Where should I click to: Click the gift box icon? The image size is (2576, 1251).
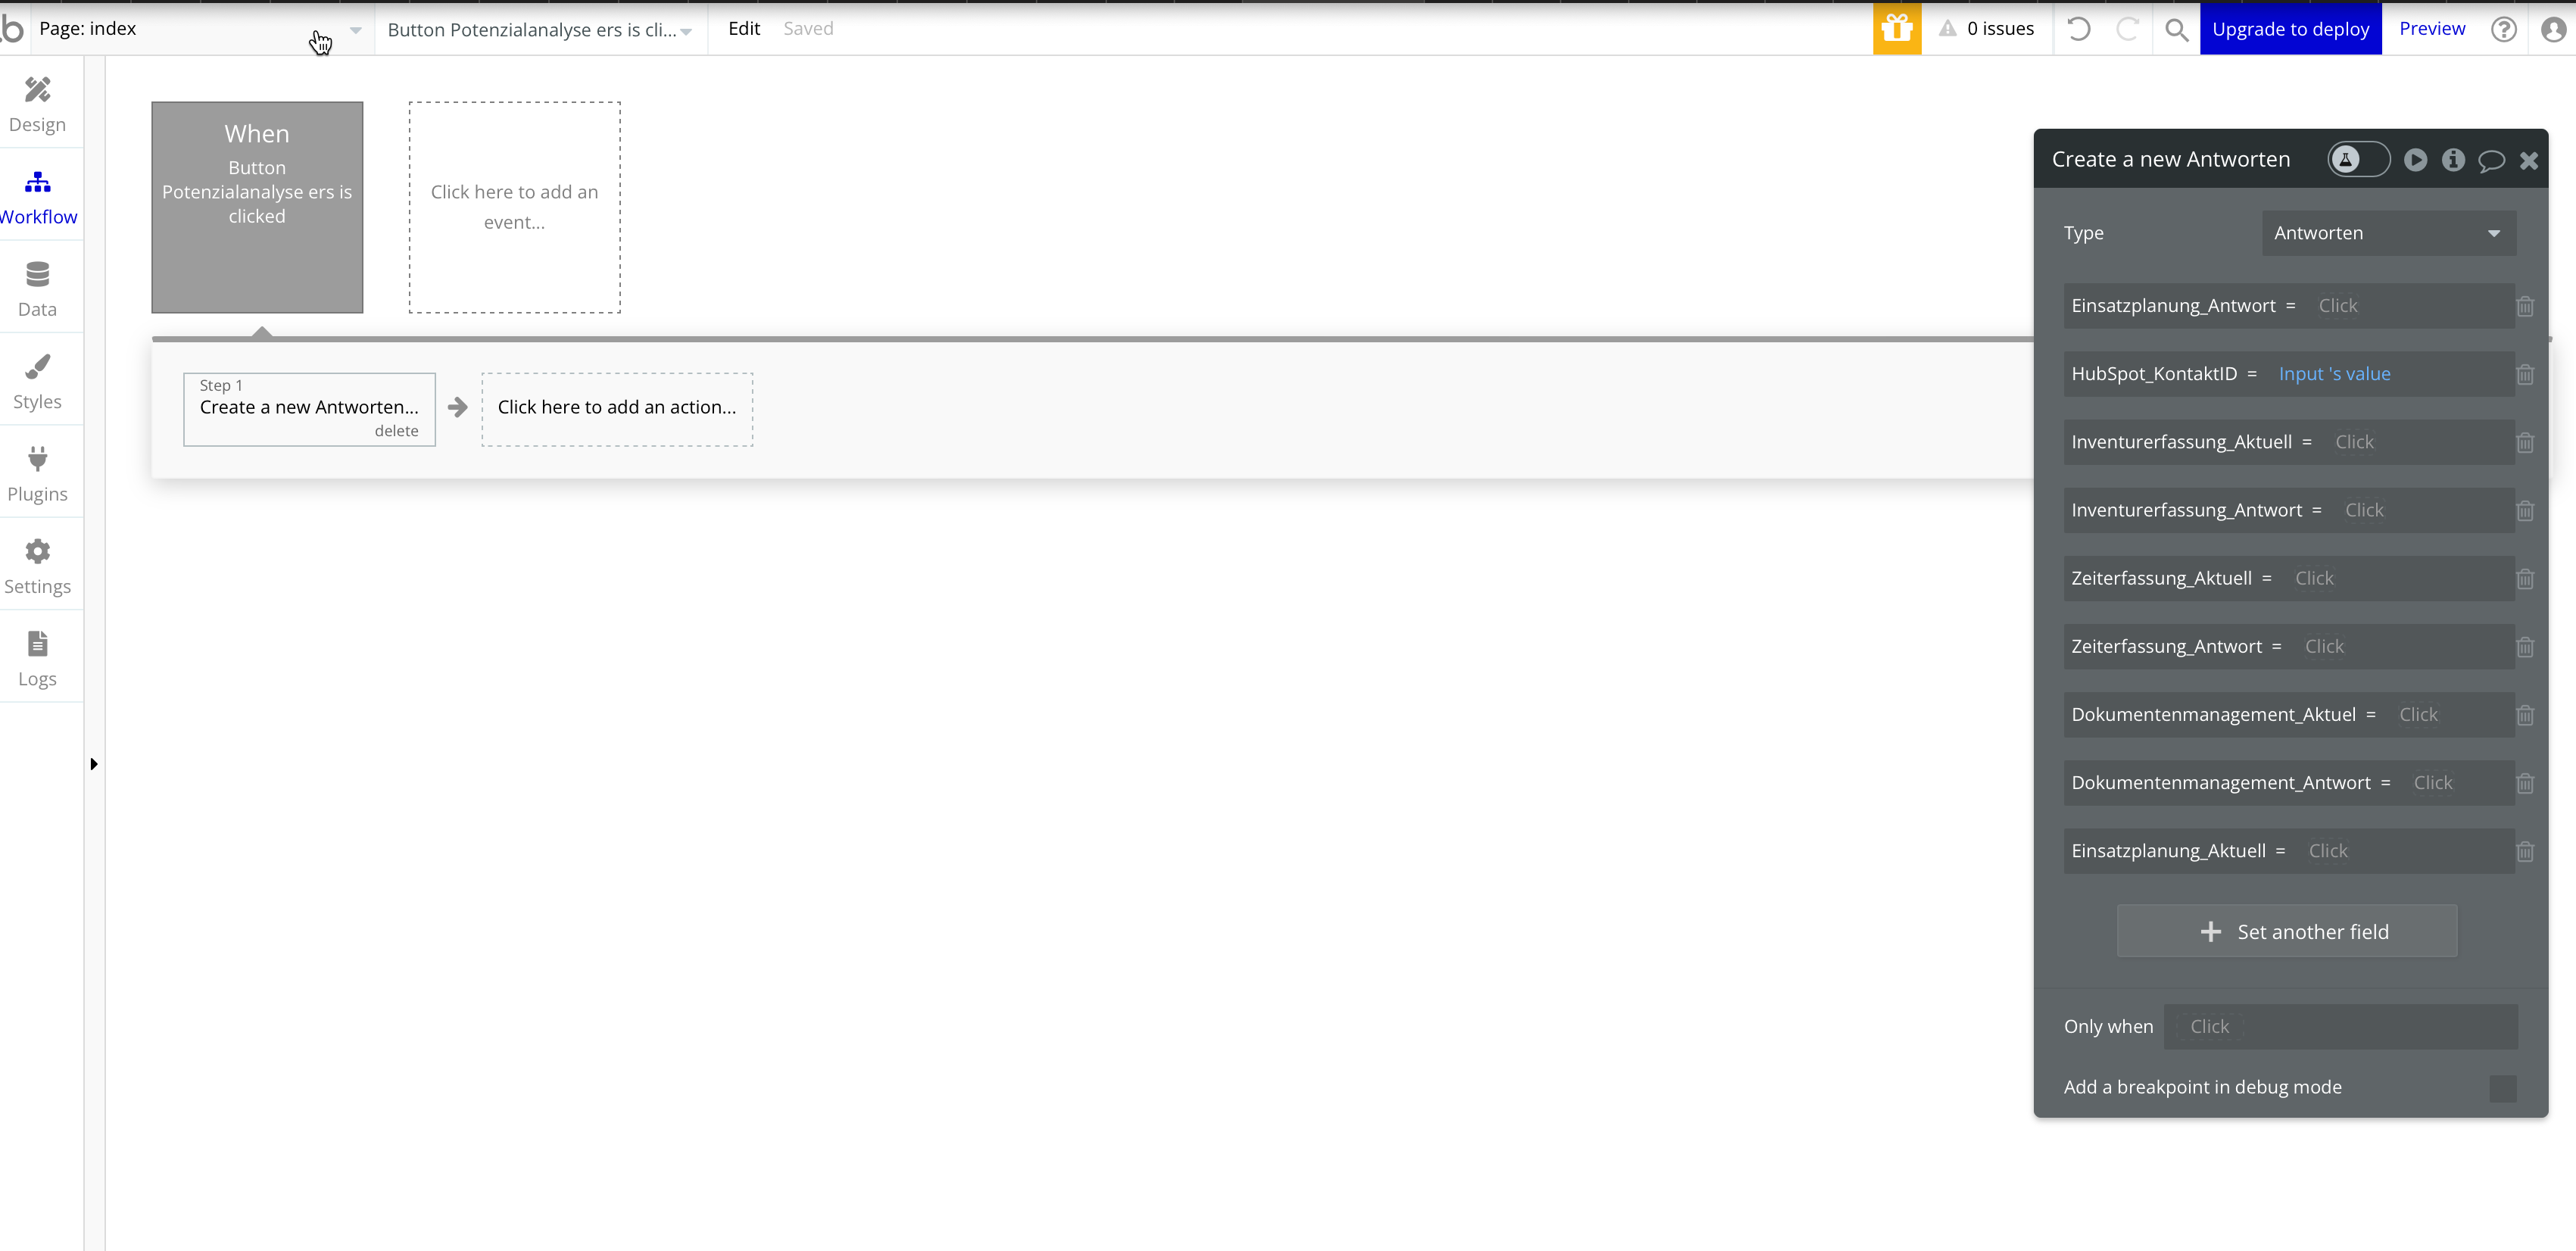[x=1897, y=29]
